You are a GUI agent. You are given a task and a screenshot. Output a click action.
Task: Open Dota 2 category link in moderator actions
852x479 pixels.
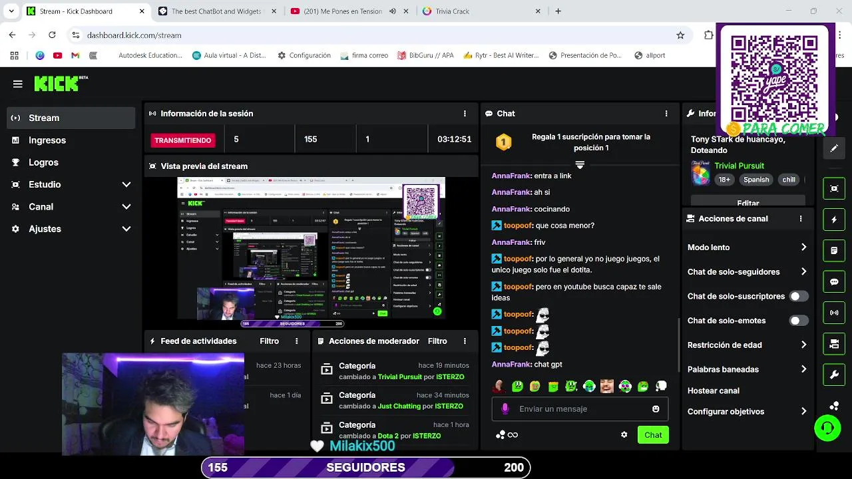387,436
